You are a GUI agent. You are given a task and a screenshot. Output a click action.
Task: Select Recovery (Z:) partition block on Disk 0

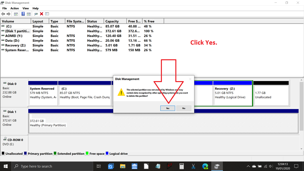(x=233, y=93)
